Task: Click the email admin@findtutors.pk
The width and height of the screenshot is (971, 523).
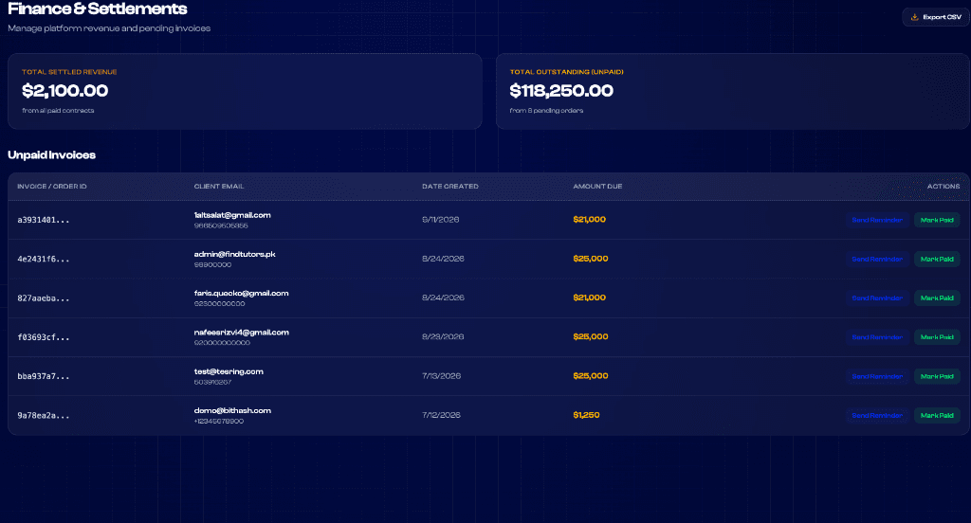Action: [x=235, y=254]
